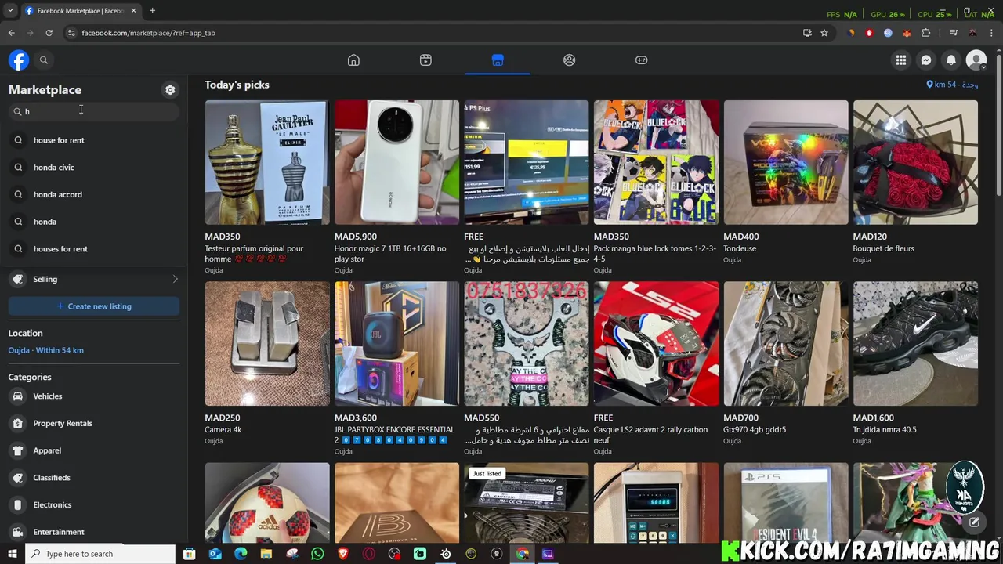Screen dimensions: 1003x564
Task: Switch to the Marketplace tab icon
Action: click(x=498, y=60)
